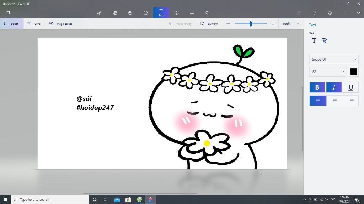This screenshot has width=364, height=204.
Task: Activate Magic select
Action: (61, 24)
